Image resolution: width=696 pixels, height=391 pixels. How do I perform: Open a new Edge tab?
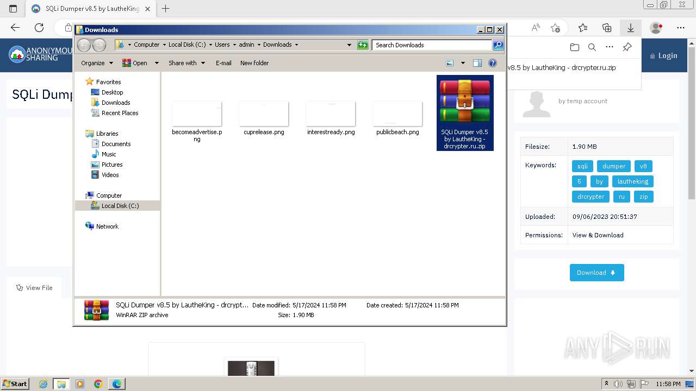(x=166, y=9)
